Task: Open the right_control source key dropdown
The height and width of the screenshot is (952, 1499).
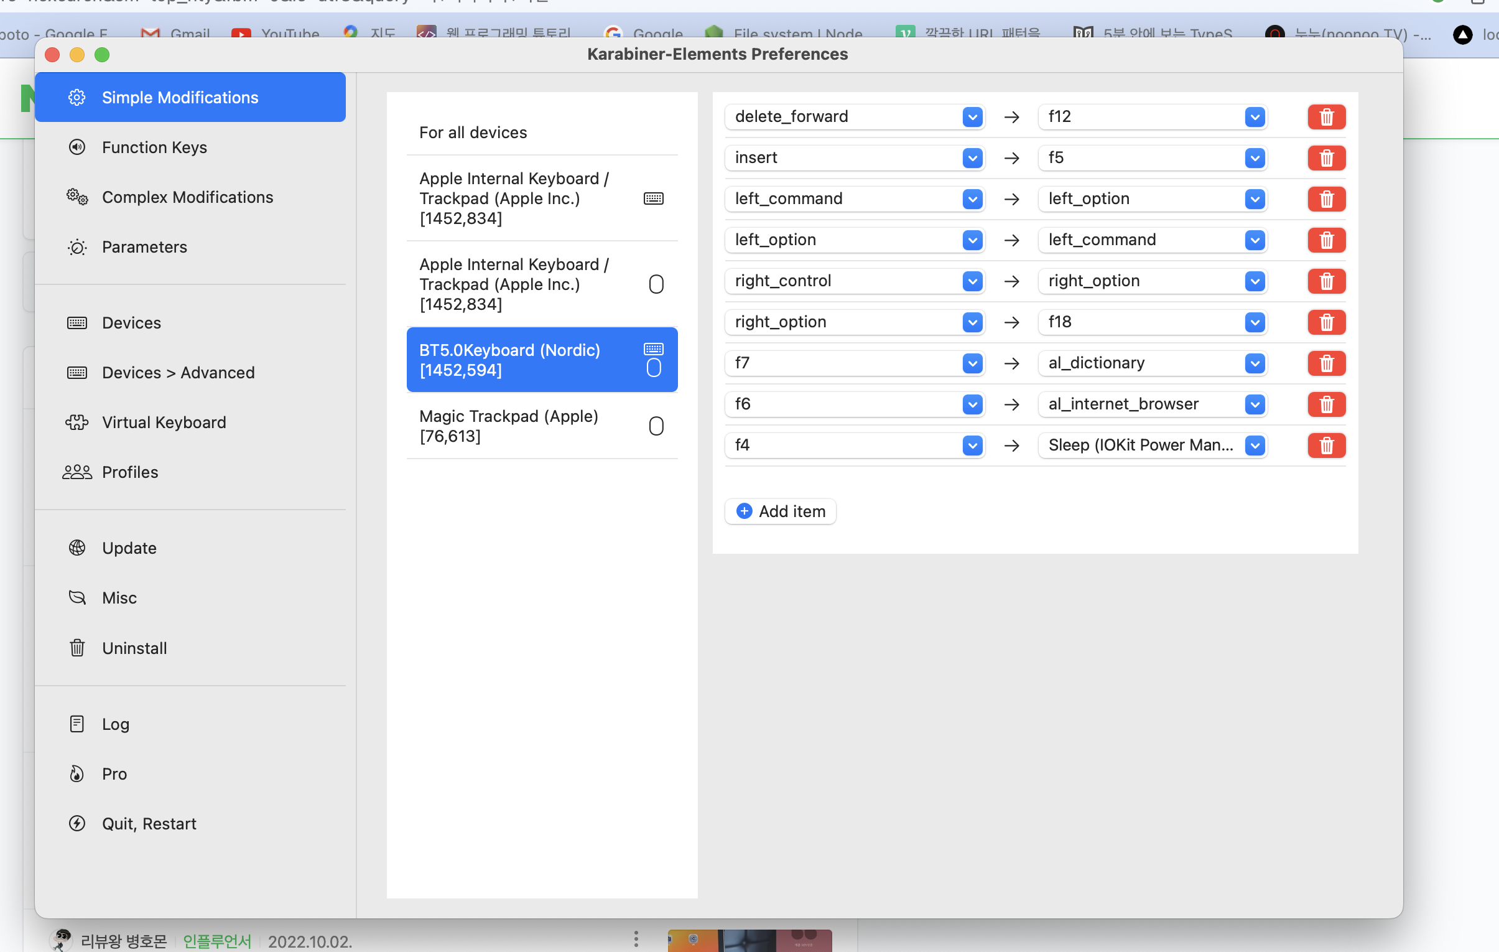Action: point(854,281)
